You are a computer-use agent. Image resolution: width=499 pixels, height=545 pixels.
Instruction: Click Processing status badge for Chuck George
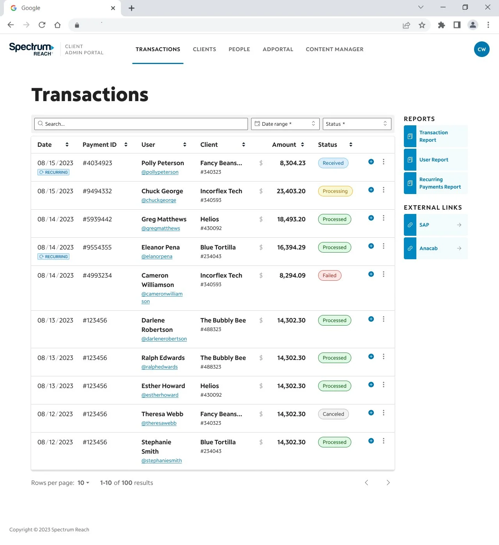(x=335, y=191)
